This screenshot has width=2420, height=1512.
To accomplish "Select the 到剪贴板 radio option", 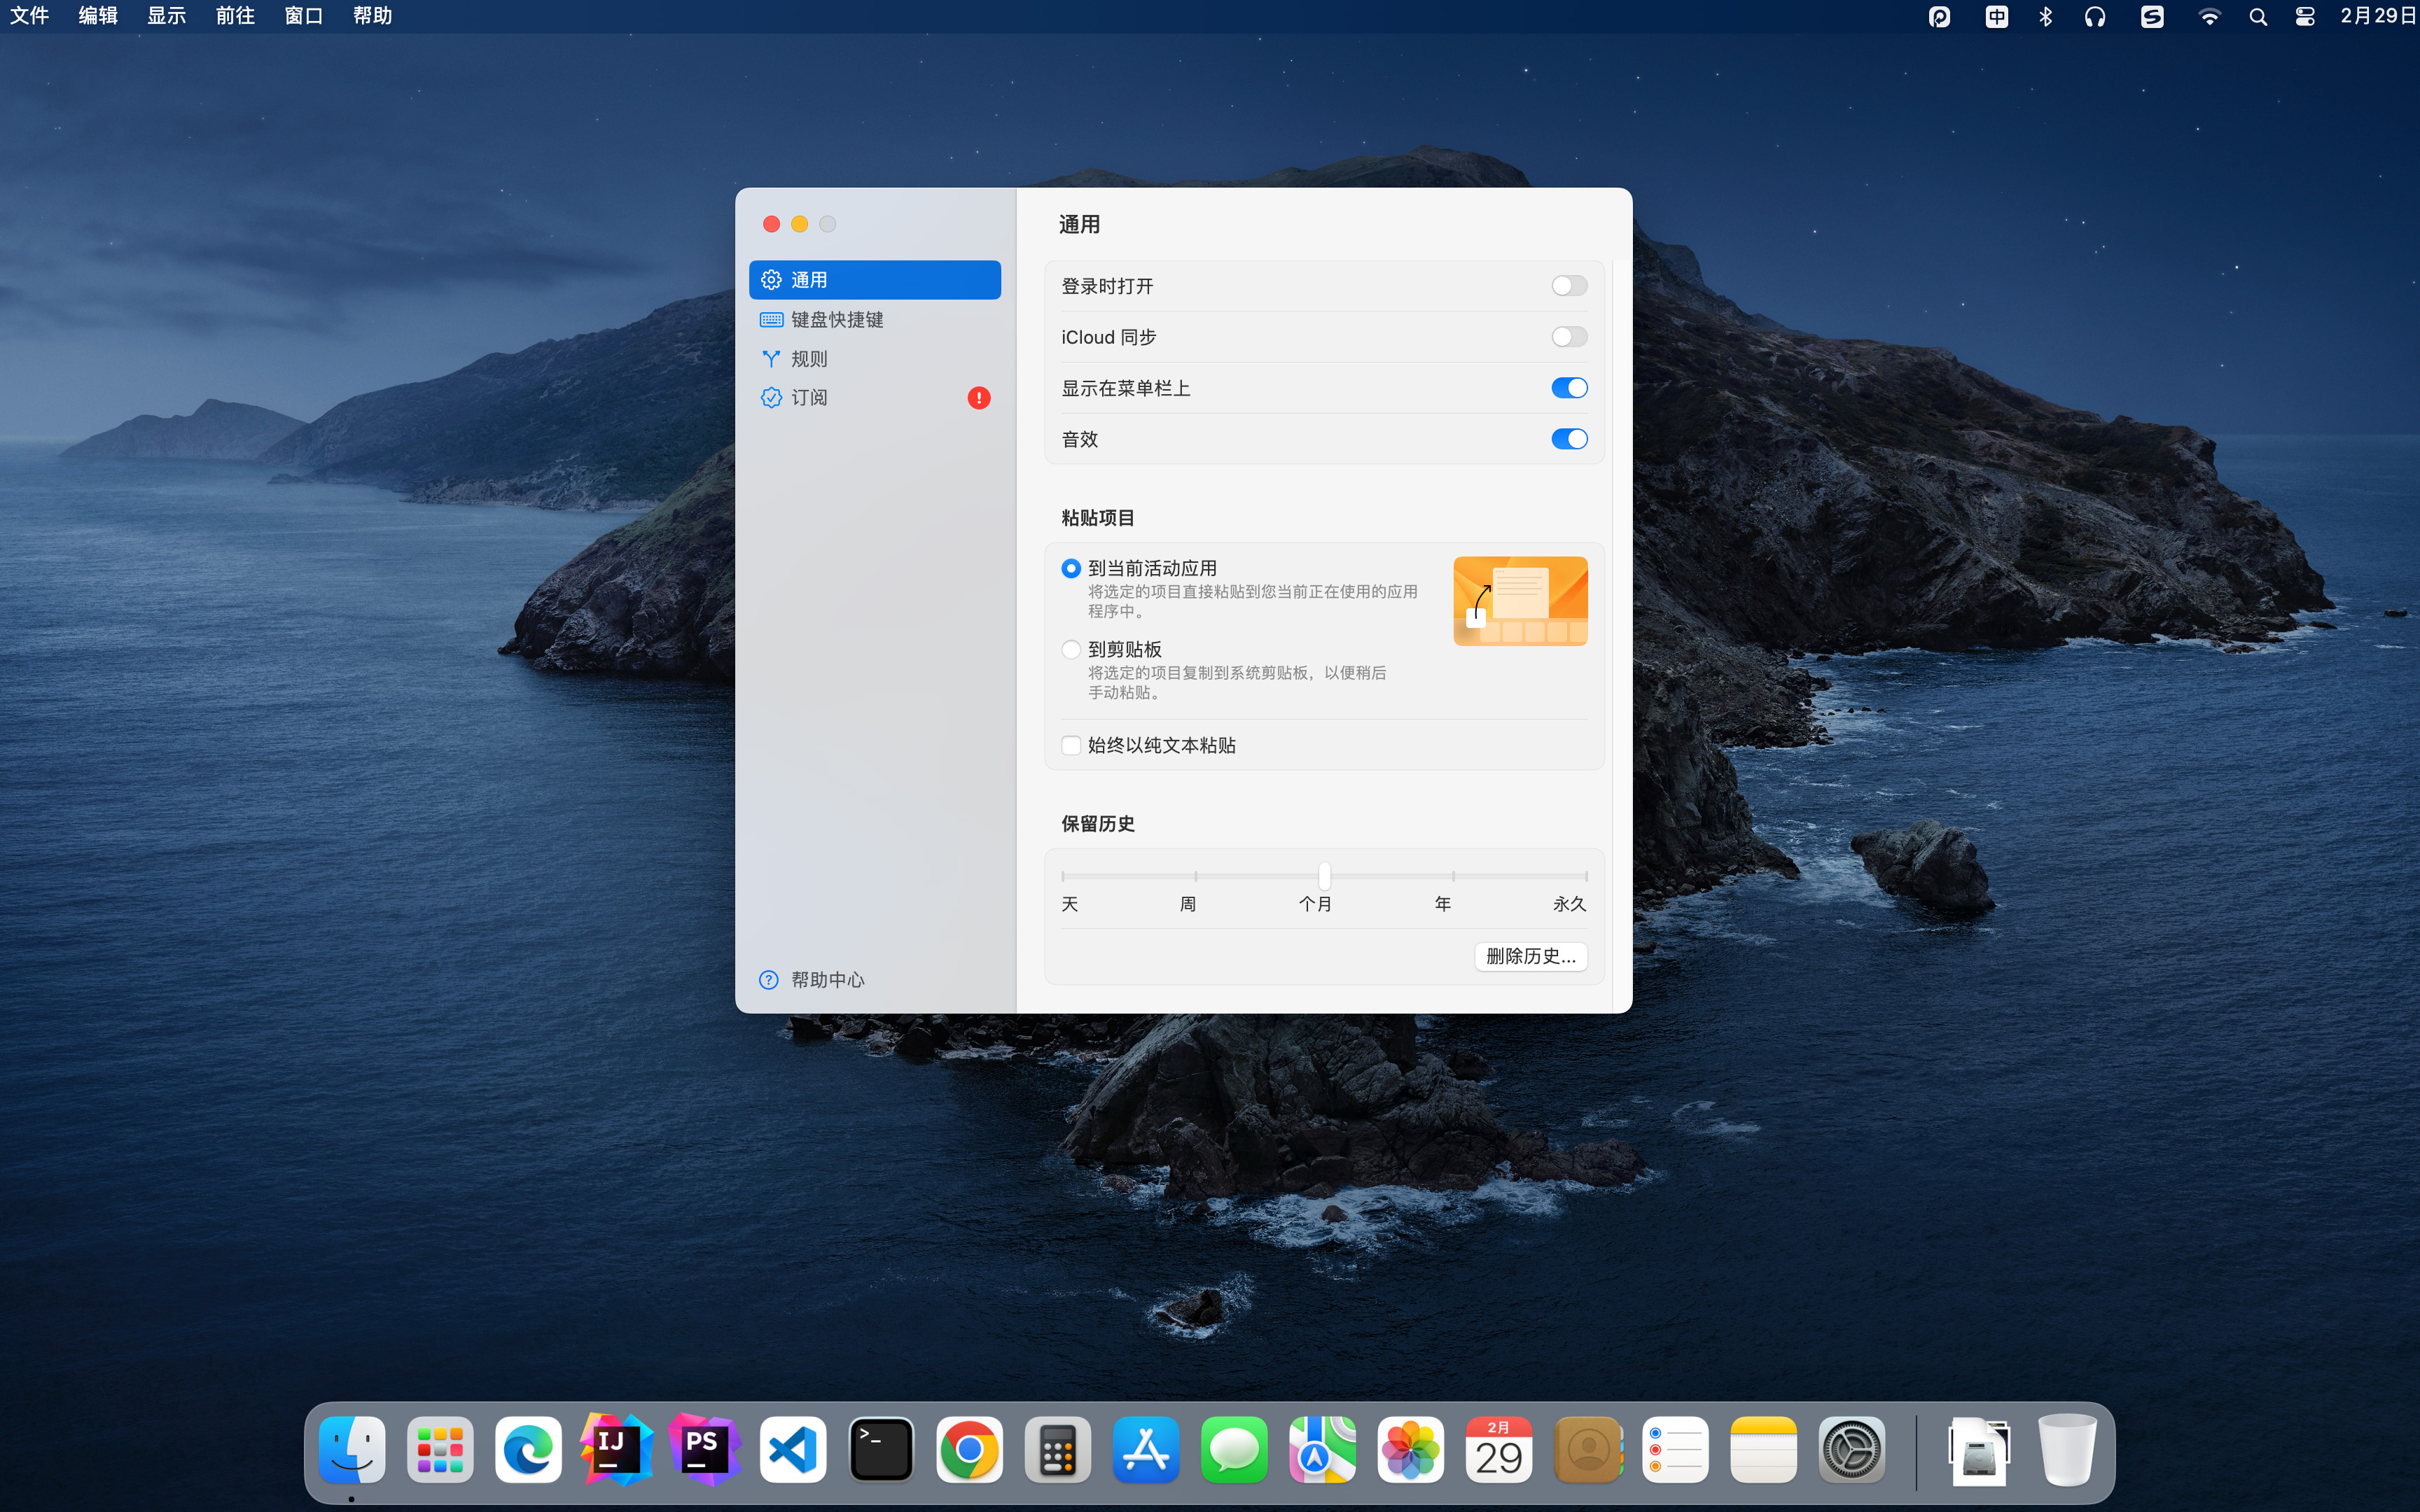I will pos(1071,649).
